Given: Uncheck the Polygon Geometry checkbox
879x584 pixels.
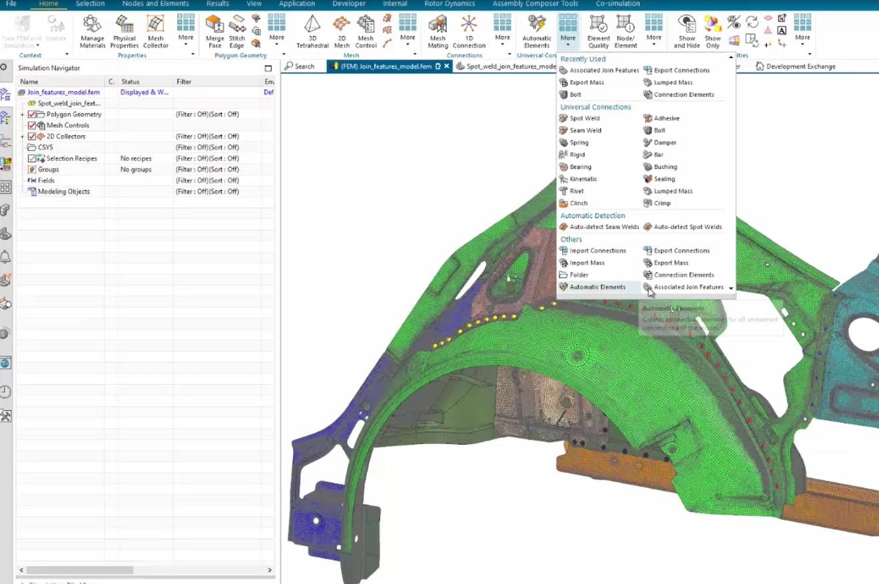Looking at the screenshot, I should (32, 115).
